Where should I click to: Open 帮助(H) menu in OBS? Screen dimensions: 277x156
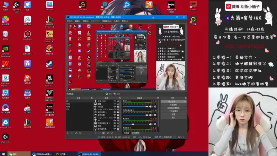125,21
